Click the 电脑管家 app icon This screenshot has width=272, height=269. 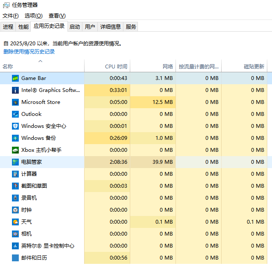pos(15,162)
